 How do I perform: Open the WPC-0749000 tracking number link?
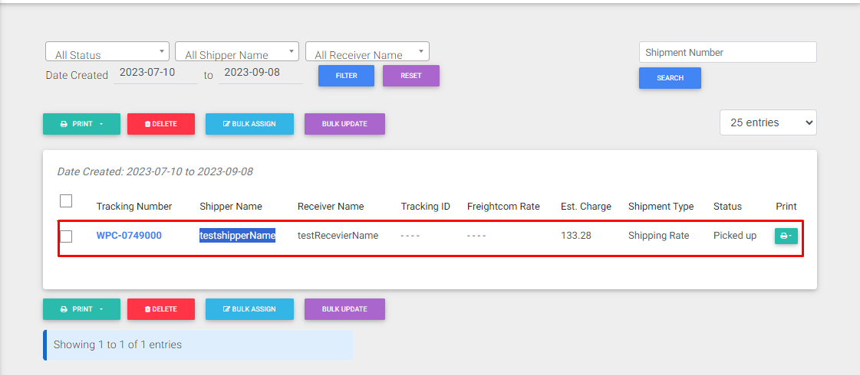pyautogui.click(x=129, y=236)
